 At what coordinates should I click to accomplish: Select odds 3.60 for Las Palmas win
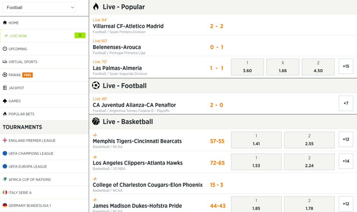[247, 67]
